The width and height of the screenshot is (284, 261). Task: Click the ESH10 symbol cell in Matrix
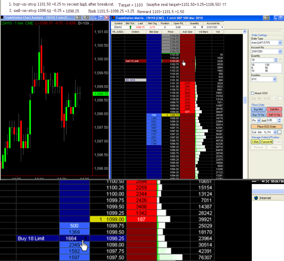(118, 27)
